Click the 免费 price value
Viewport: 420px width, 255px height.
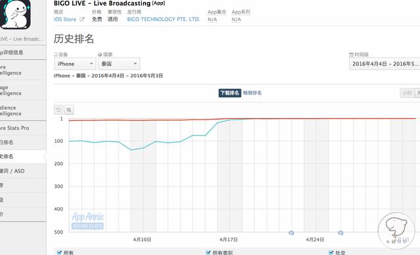(x=97, y=19)
